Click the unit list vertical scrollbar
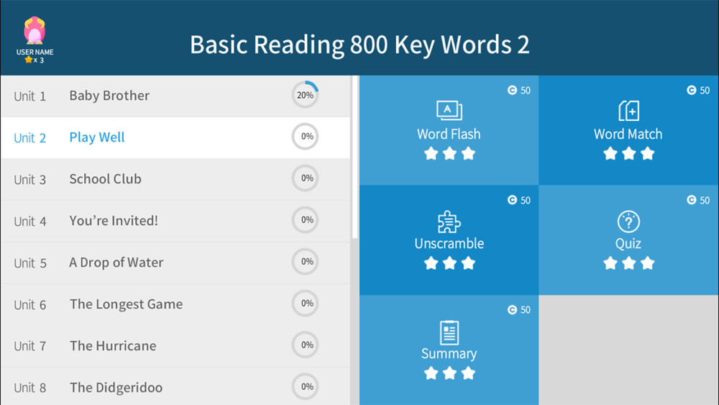The width and height of the screenshot is (719, 405). (354, 158)
